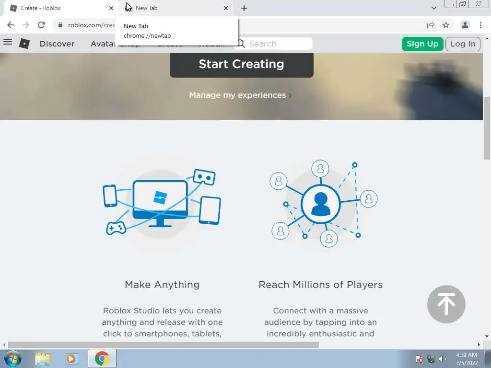Click the Action Center flag tray icon
Screen dimensions: 491x368
tap(420, 359)
